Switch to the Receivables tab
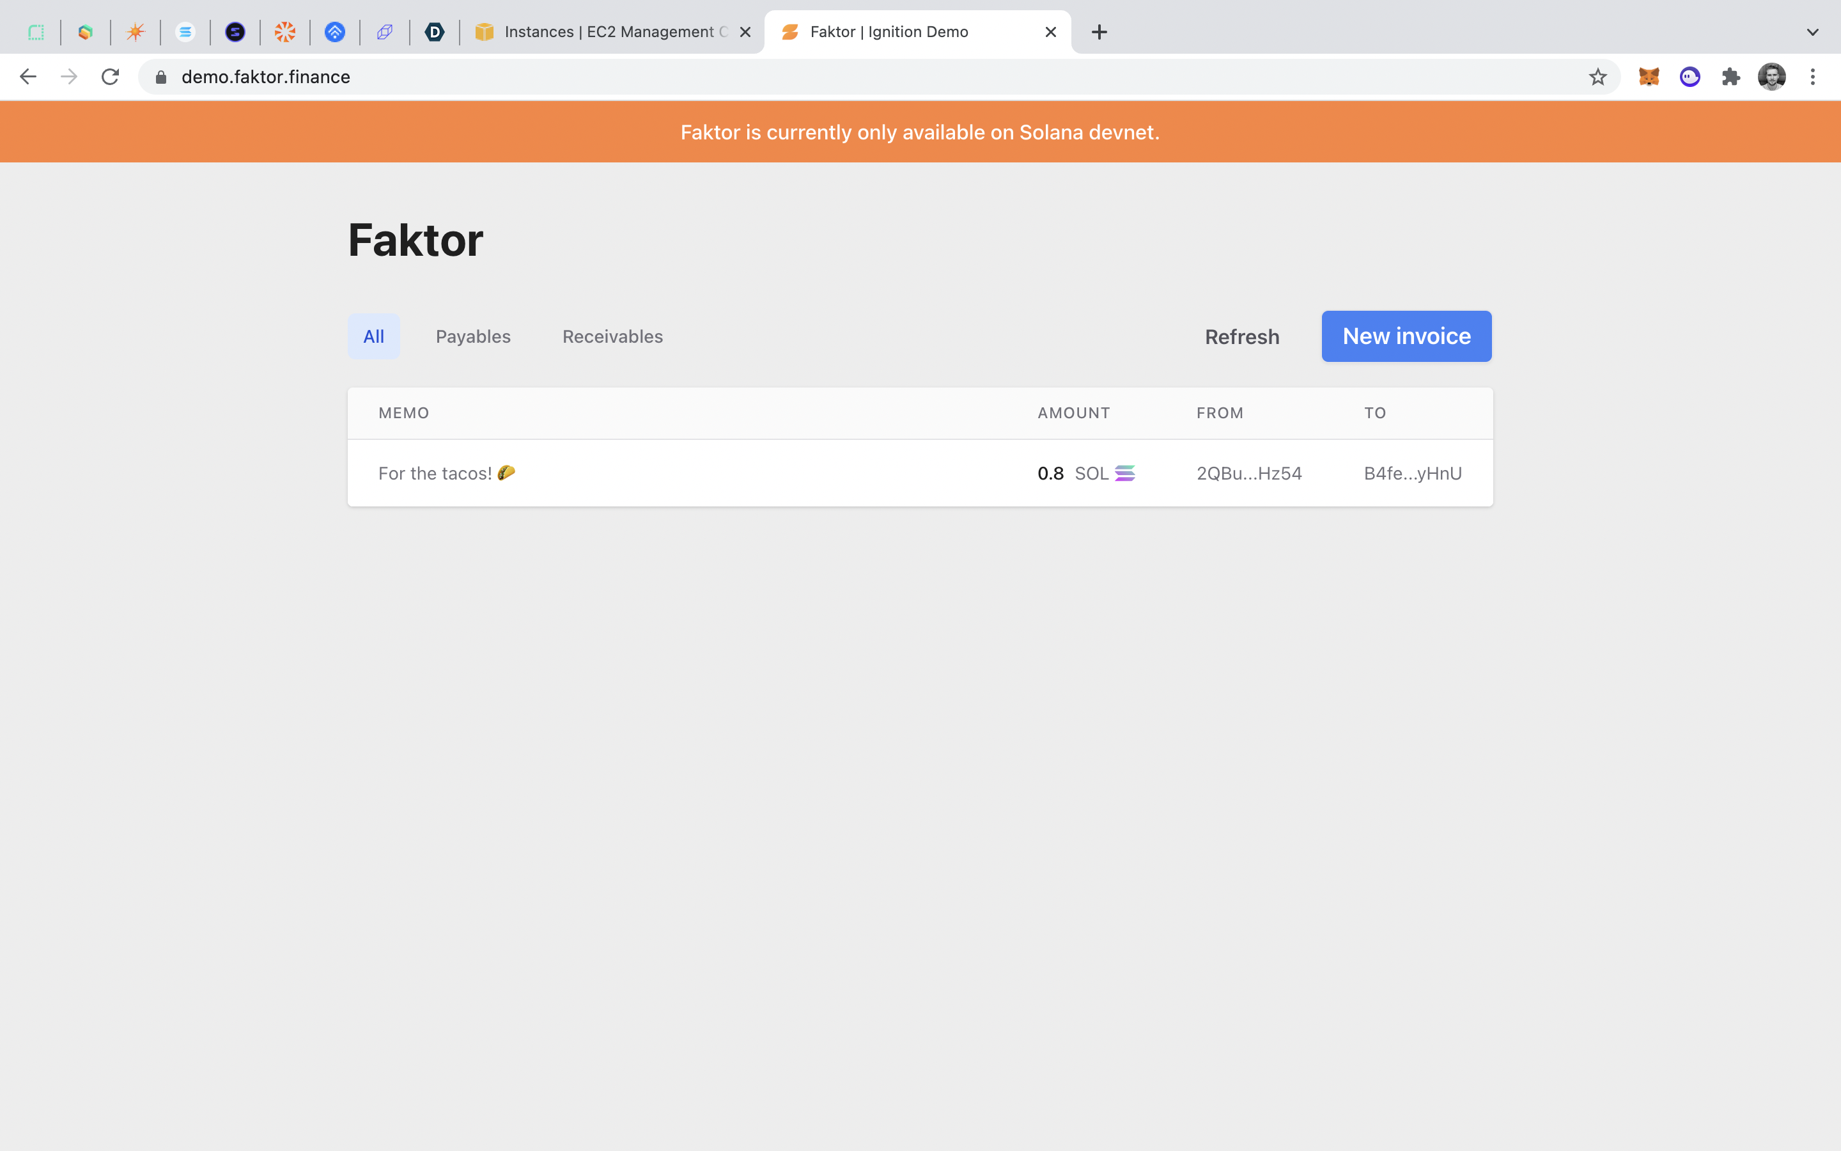The width and height of the screenshot is (1841, 1151). pyautogui.click(x=612, y=336)
